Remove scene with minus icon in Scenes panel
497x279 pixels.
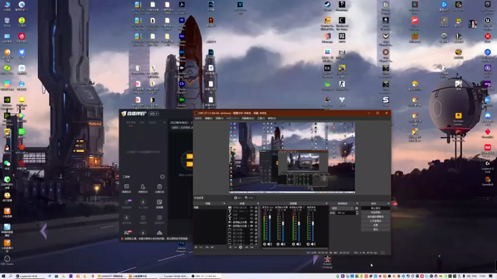tap(201, 247)
